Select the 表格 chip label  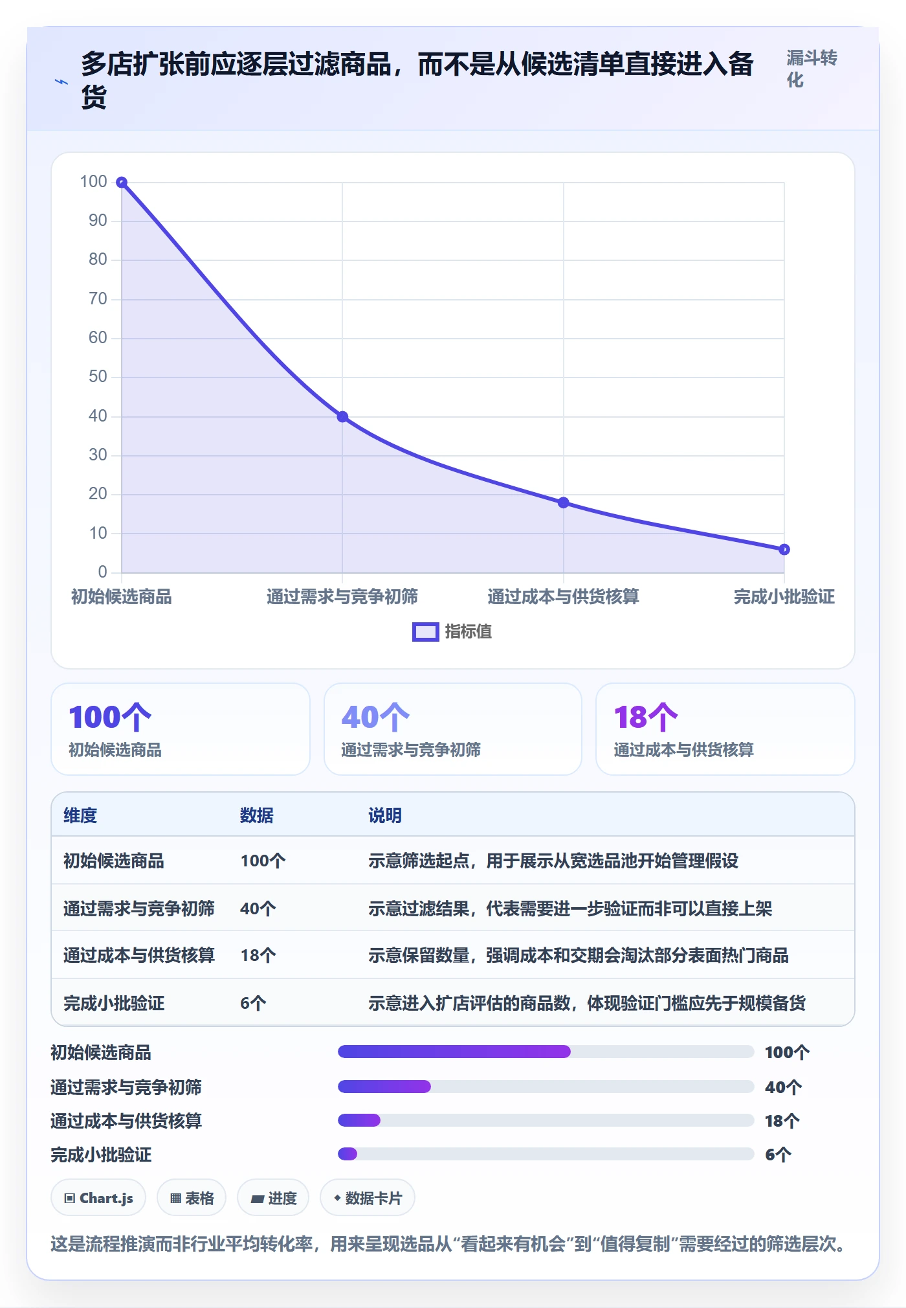[199, 1198]
